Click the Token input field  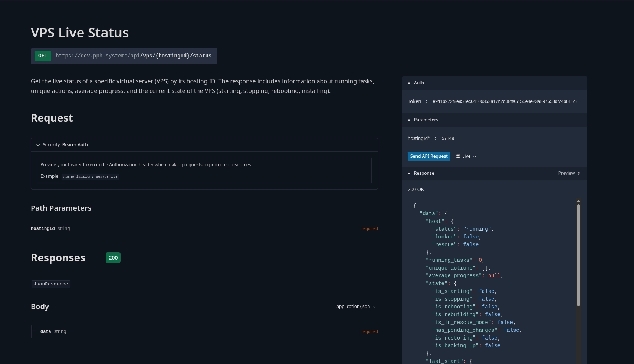[505, 101]
